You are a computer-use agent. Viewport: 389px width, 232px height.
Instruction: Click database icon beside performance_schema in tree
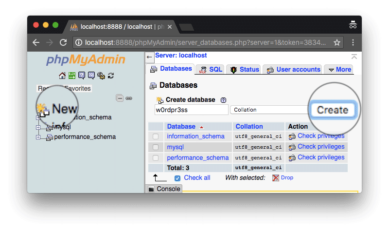[x=50, y=137]
